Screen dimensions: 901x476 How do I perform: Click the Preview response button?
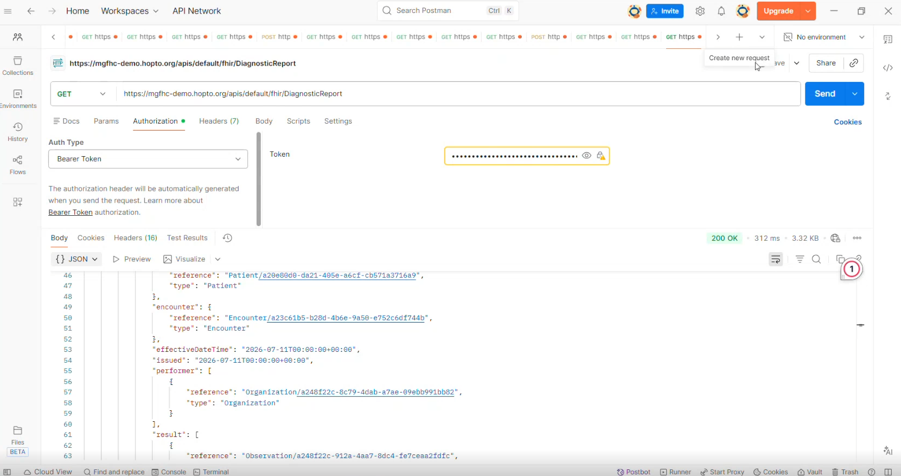[132, 259]
